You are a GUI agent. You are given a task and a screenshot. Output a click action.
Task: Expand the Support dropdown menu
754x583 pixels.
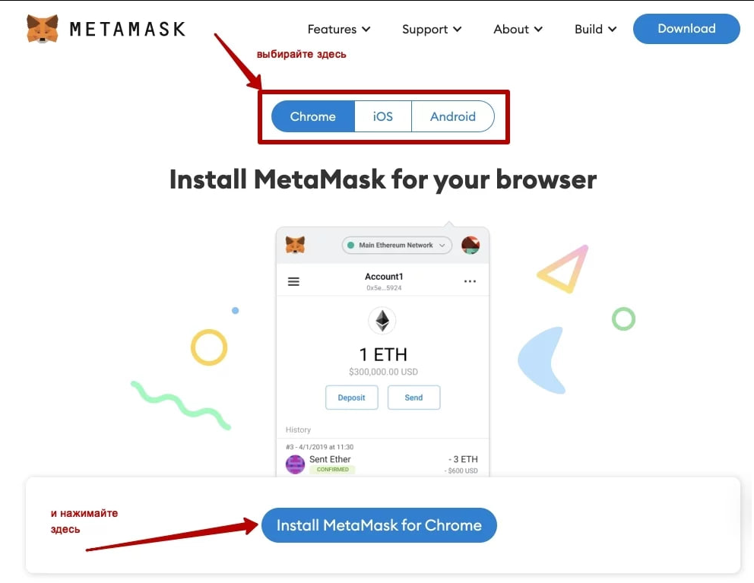coord(432,30)
